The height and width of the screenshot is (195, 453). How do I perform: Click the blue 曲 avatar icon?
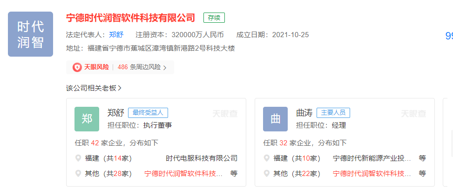275,119
